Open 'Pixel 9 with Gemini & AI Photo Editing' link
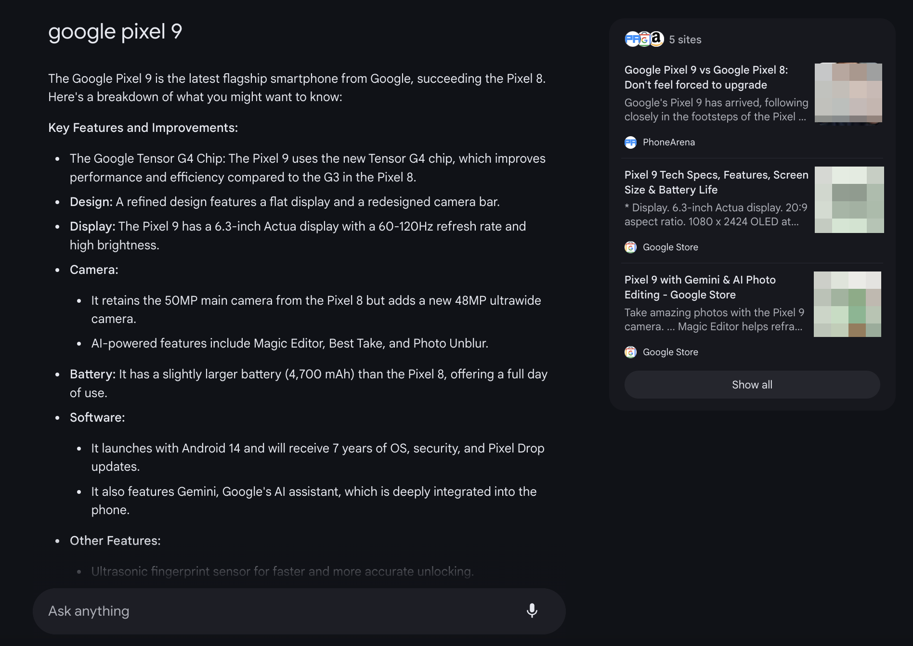Screen dimensions: 913x646 (700, 287)
